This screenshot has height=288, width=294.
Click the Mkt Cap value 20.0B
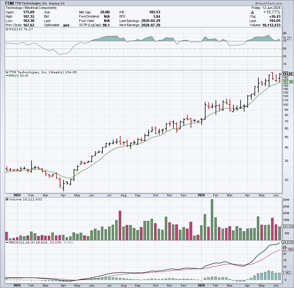[105, 12]
